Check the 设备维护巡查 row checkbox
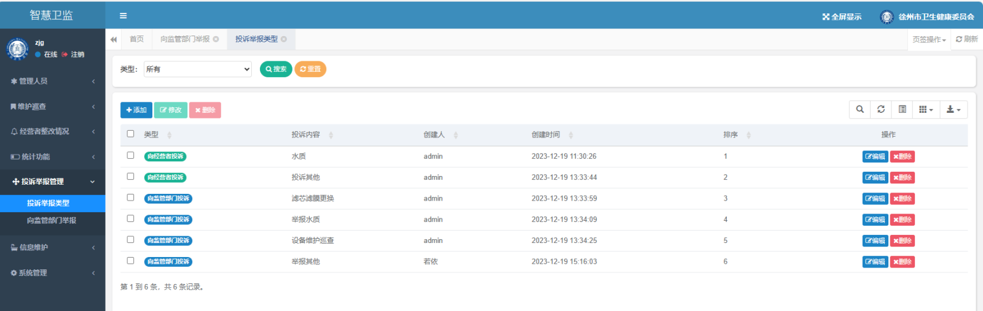983x311 pixels. [x=130, y=239]
